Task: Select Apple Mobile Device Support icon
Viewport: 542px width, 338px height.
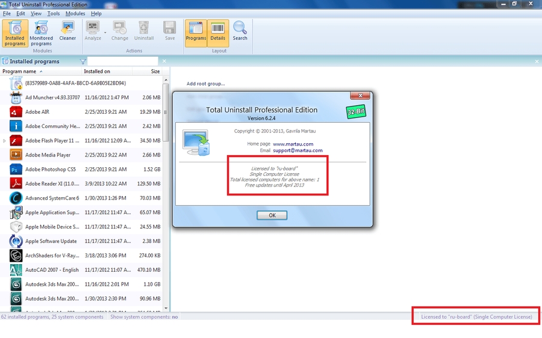Action: point(16,227)
